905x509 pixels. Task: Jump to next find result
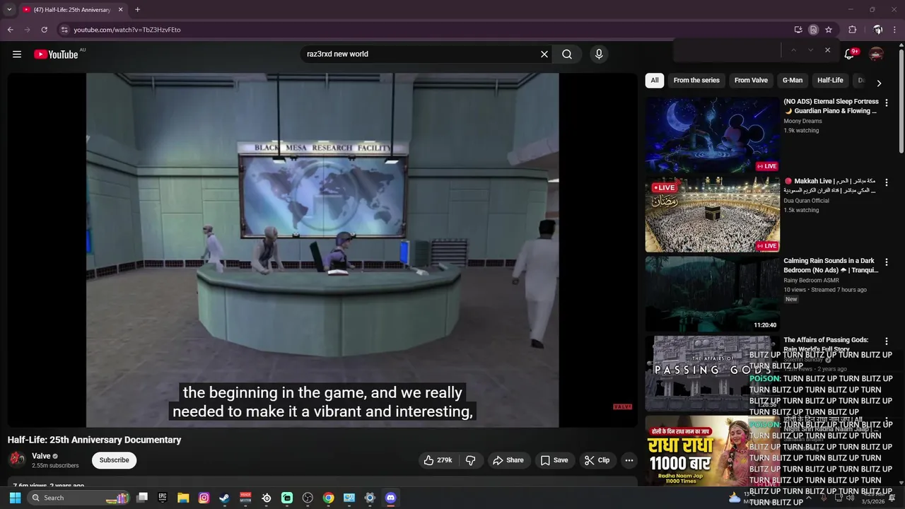pos(810,50)
